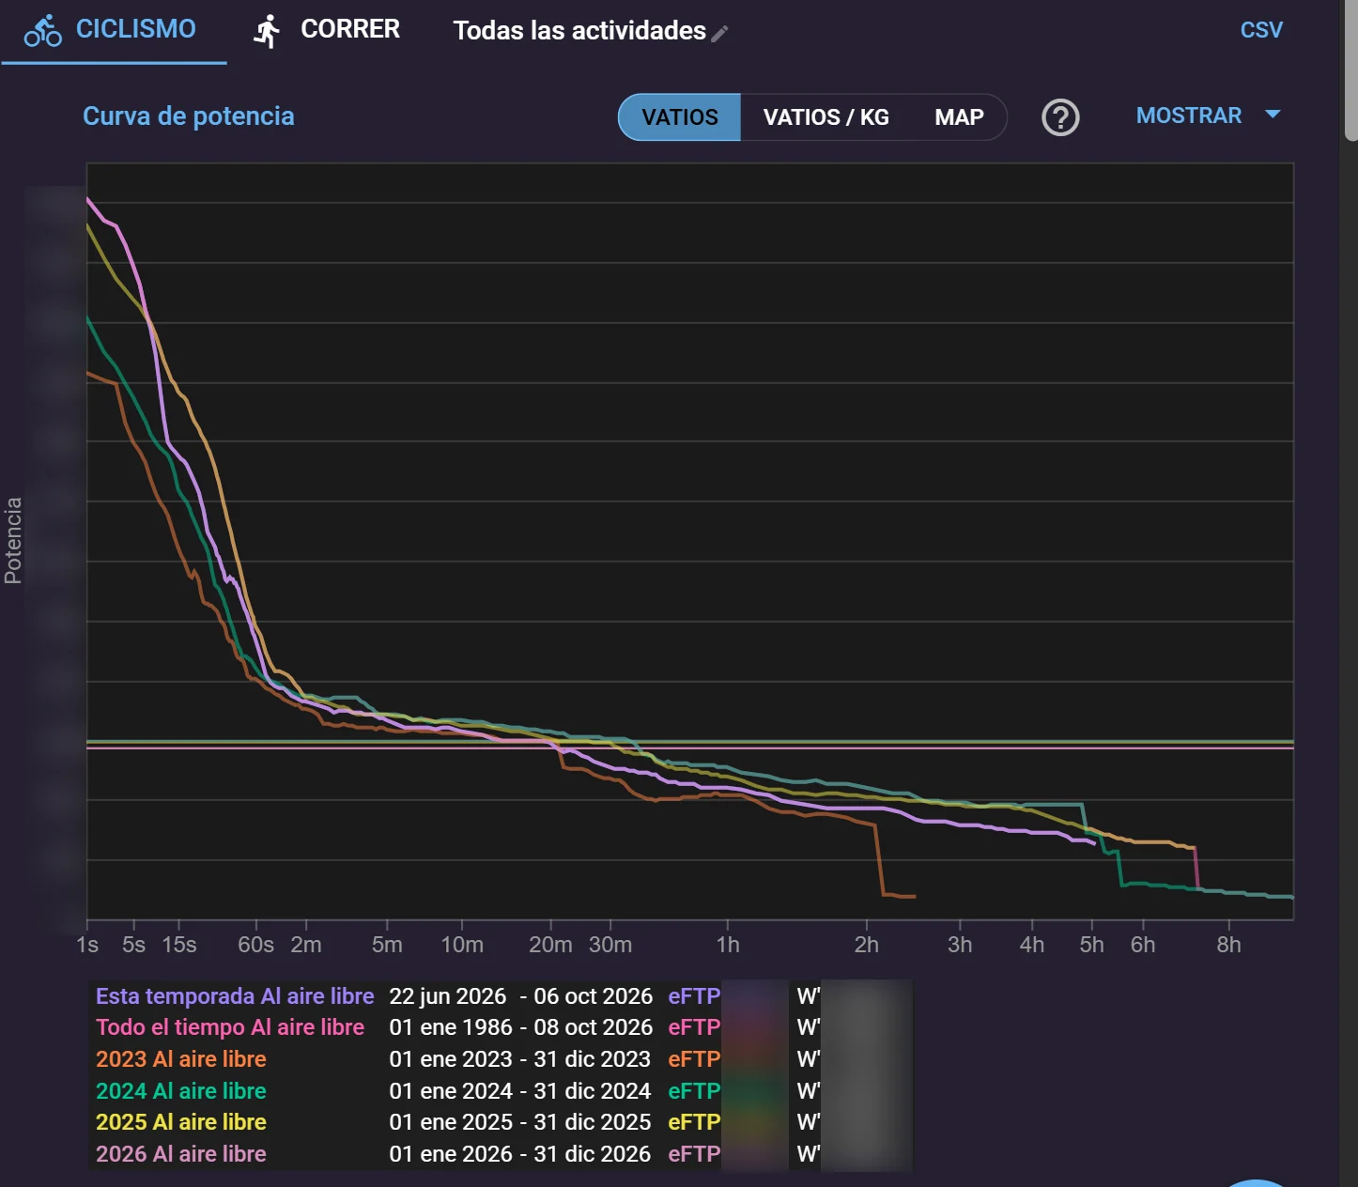
Task: Switch to the CORRER tab
Action: tap(327, 31)
